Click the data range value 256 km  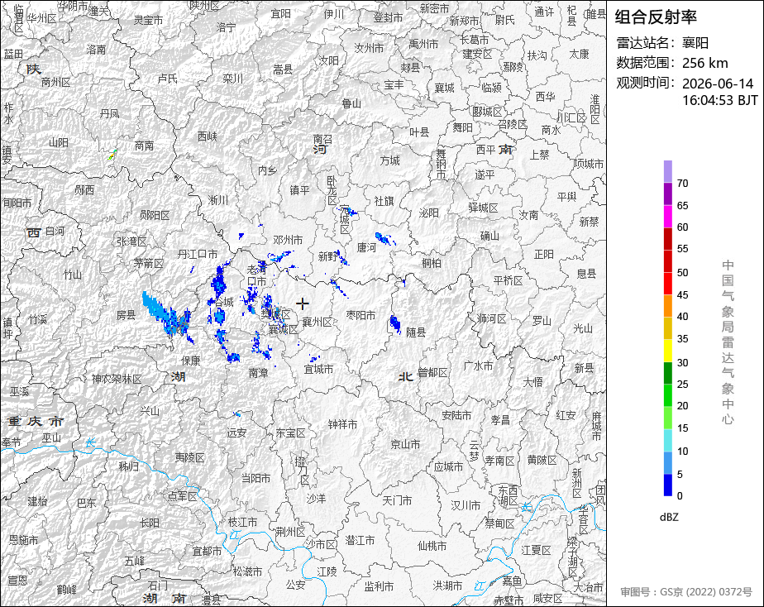tap(704, 64)
